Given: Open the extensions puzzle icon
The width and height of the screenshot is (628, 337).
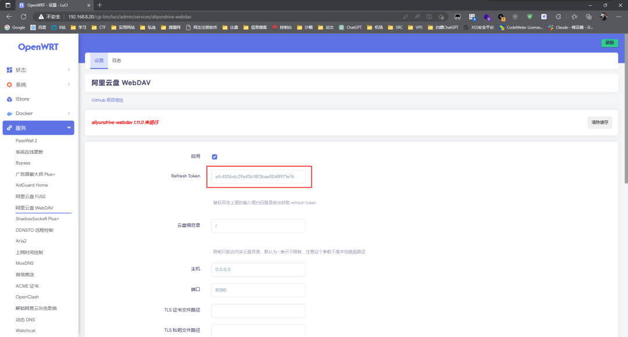Looking at the screenshot, I should pyautogui.click(x=558, y=17).
